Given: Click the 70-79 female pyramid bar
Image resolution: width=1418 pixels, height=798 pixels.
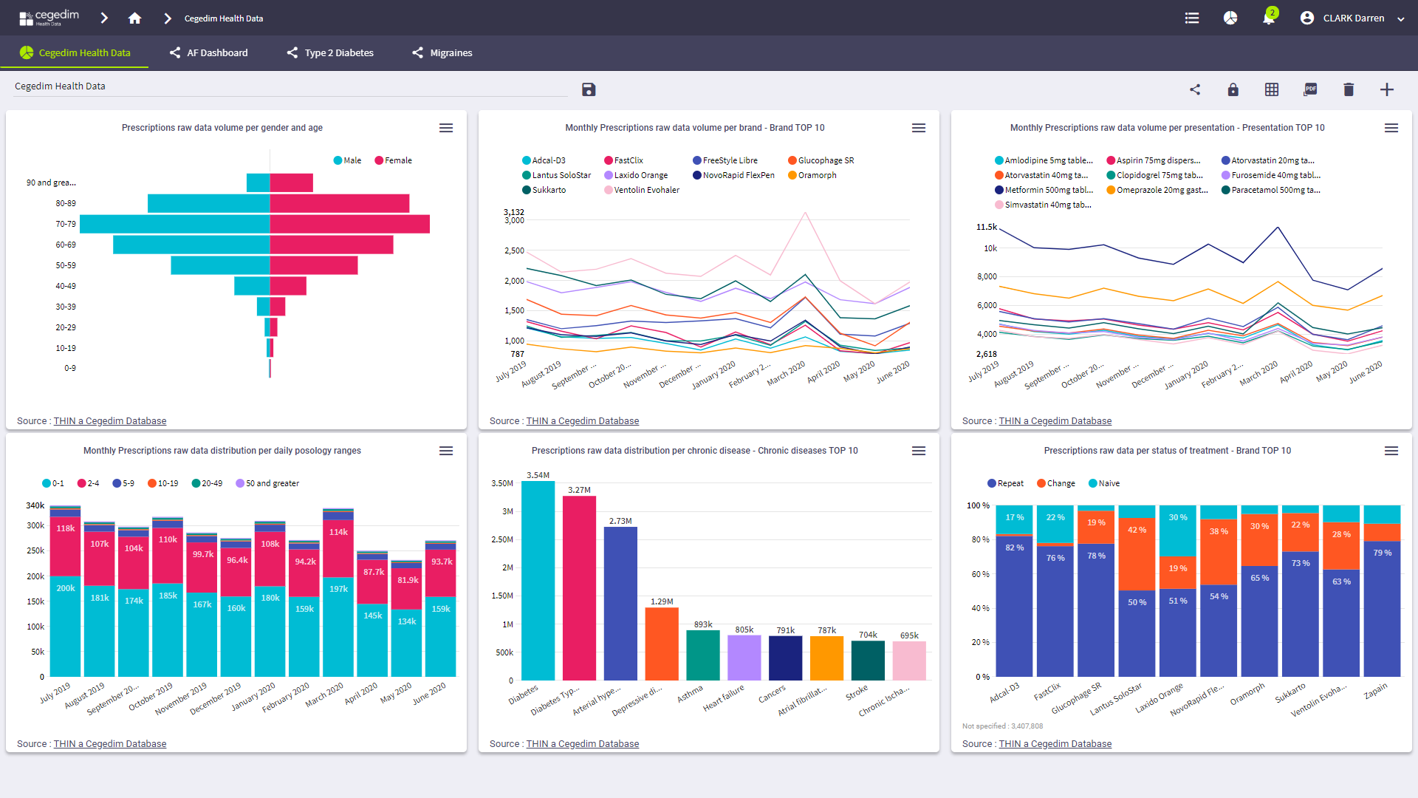Looking at the screenshot, I should click(x=350, y=224).
